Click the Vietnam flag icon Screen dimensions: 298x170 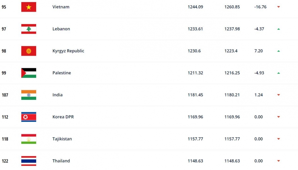click(x=29, y=7)
